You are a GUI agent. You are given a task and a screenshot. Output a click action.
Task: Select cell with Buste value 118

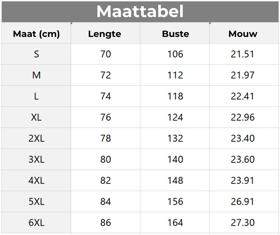point(175,96)
